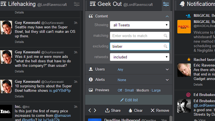Click Eric Ravenscraft's avatar in Notifications
The image size is (215, 121).
(184, 70)
